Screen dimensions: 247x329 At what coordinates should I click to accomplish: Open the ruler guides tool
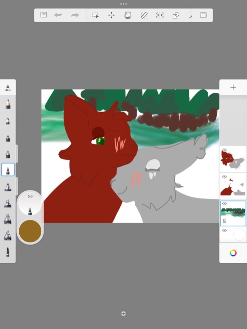144,15
